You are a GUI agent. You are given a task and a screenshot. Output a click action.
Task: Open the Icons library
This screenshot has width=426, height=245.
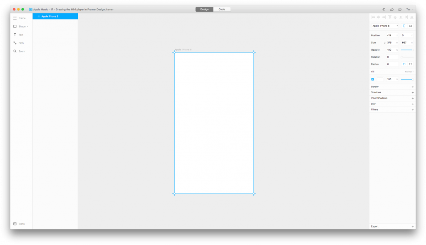pos(19,224)
